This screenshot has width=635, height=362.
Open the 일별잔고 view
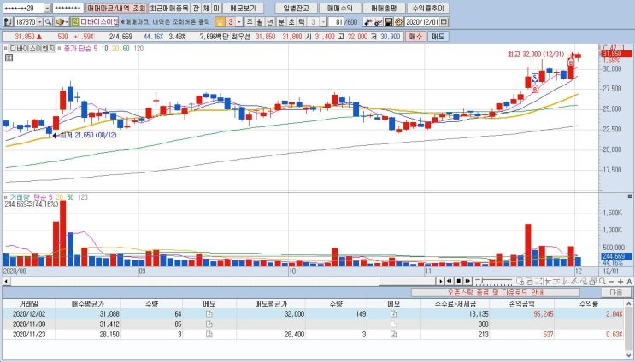coord(296,8)
